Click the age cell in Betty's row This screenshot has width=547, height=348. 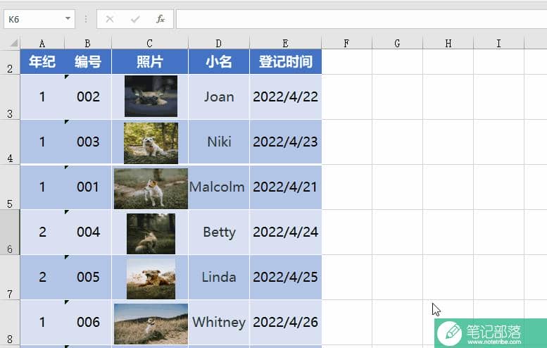pos(42,232)
